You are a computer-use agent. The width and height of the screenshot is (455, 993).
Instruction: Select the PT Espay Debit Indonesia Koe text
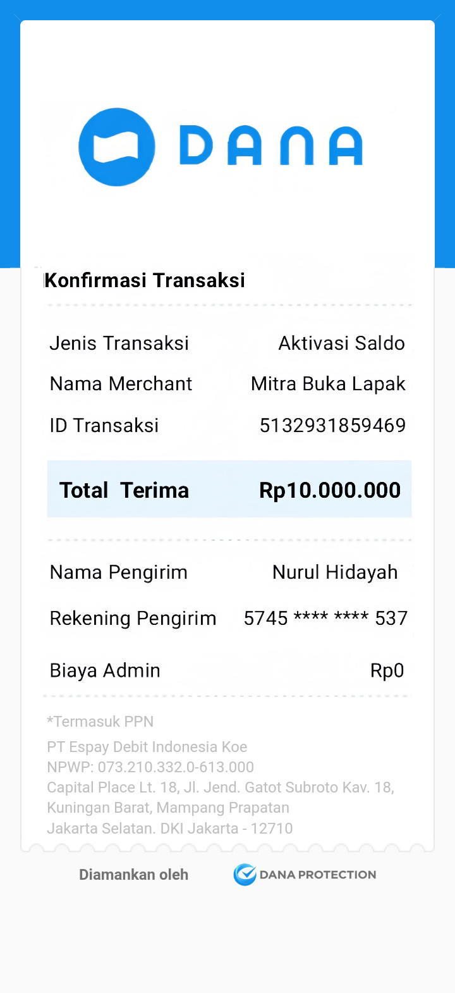pyautogui.click(x=147, y=747)
